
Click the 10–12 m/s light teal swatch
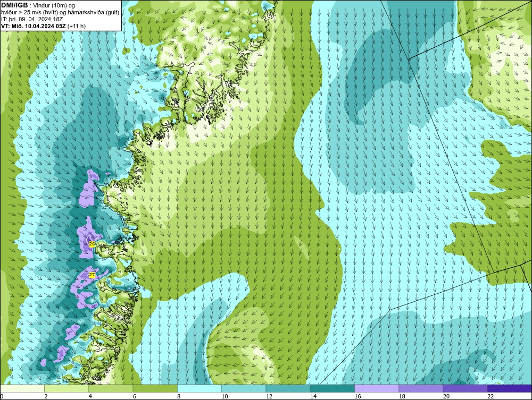coord(244,388)
